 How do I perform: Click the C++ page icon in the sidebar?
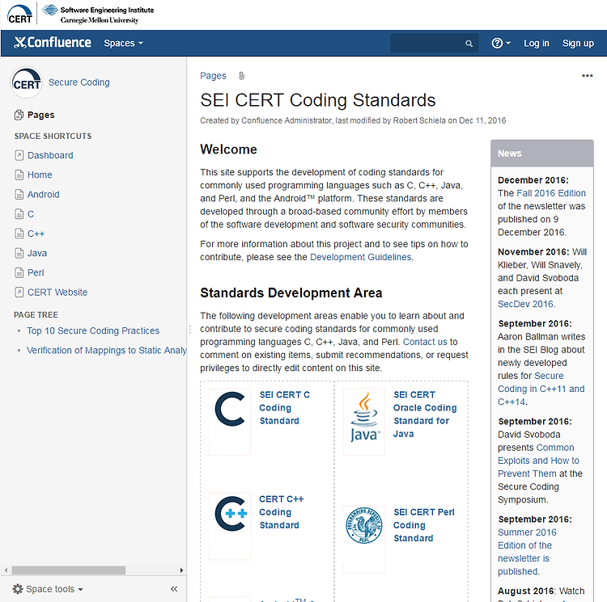coord(19,234)
